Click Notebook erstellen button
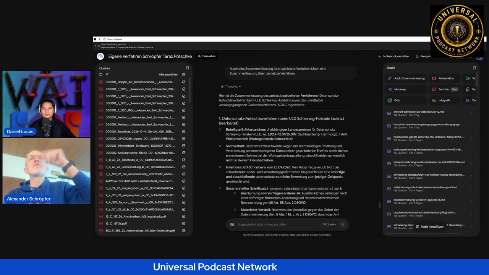 tap(393, 56)
